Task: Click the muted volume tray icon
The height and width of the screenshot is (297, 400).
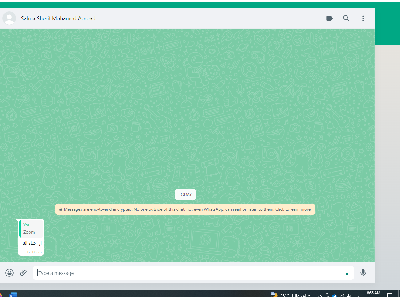Action: (349, 295)
